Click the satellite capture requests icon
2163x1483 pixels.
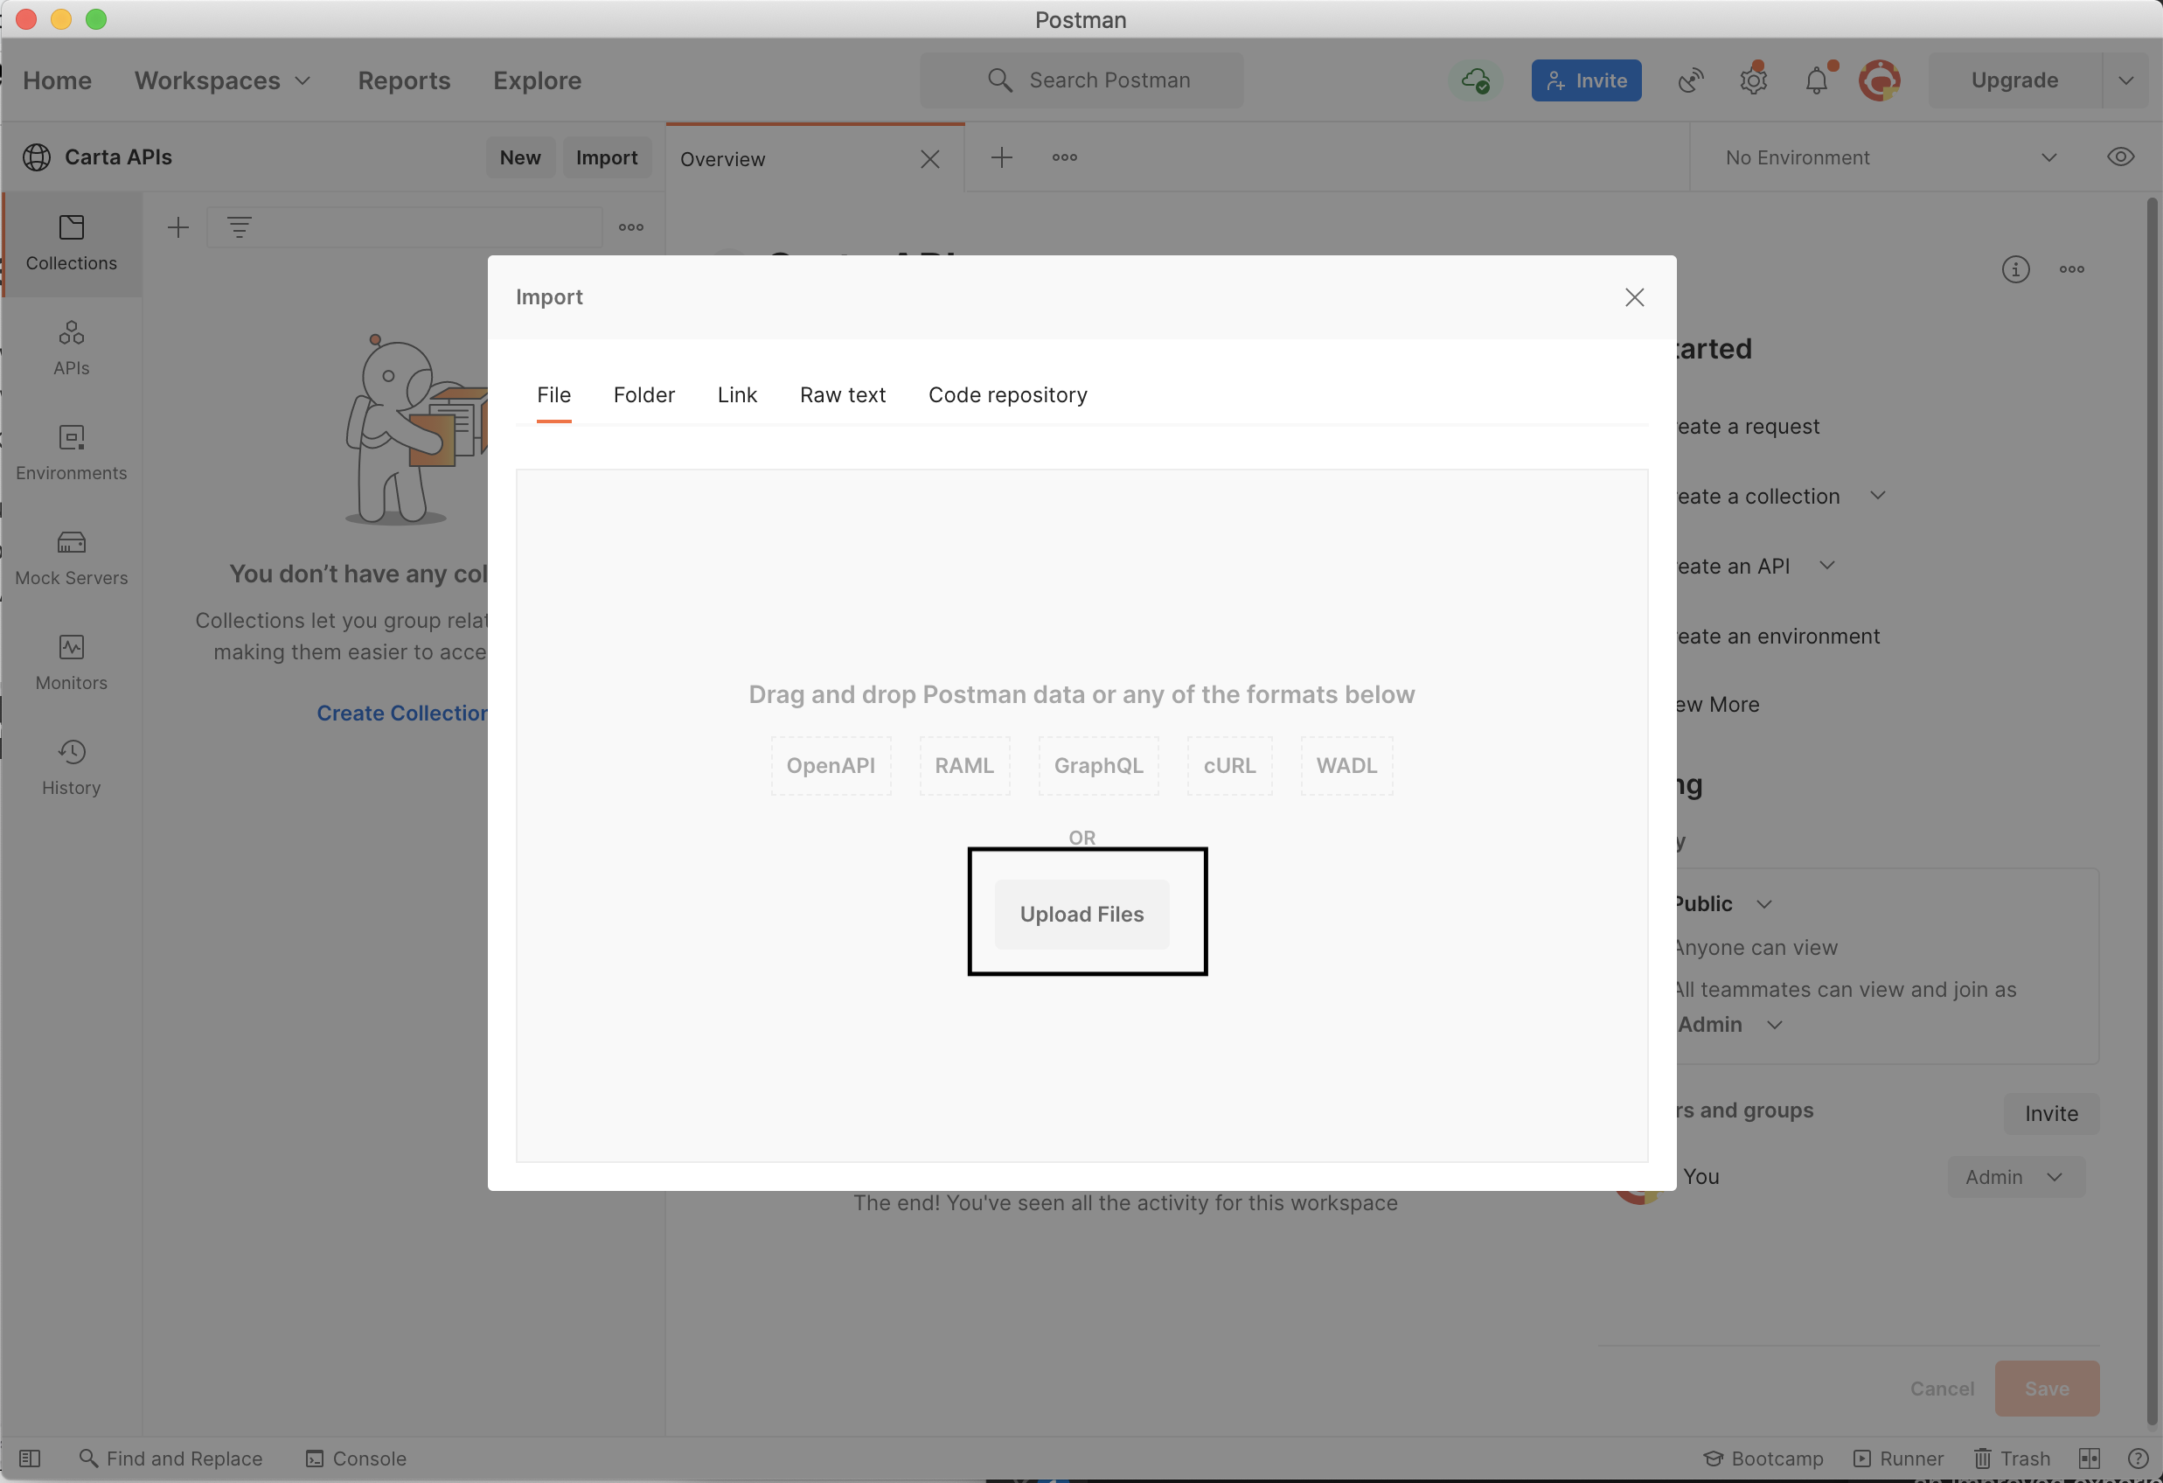coord(1691,80)
